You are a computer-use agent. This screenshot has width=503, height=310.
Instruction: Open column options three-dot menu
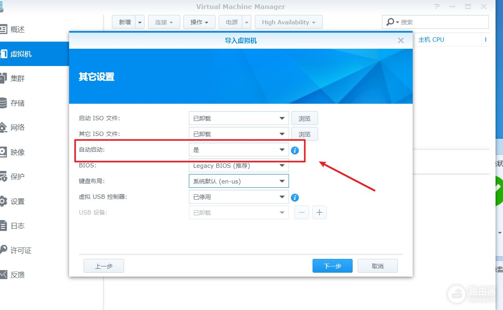tap(486, 40)
